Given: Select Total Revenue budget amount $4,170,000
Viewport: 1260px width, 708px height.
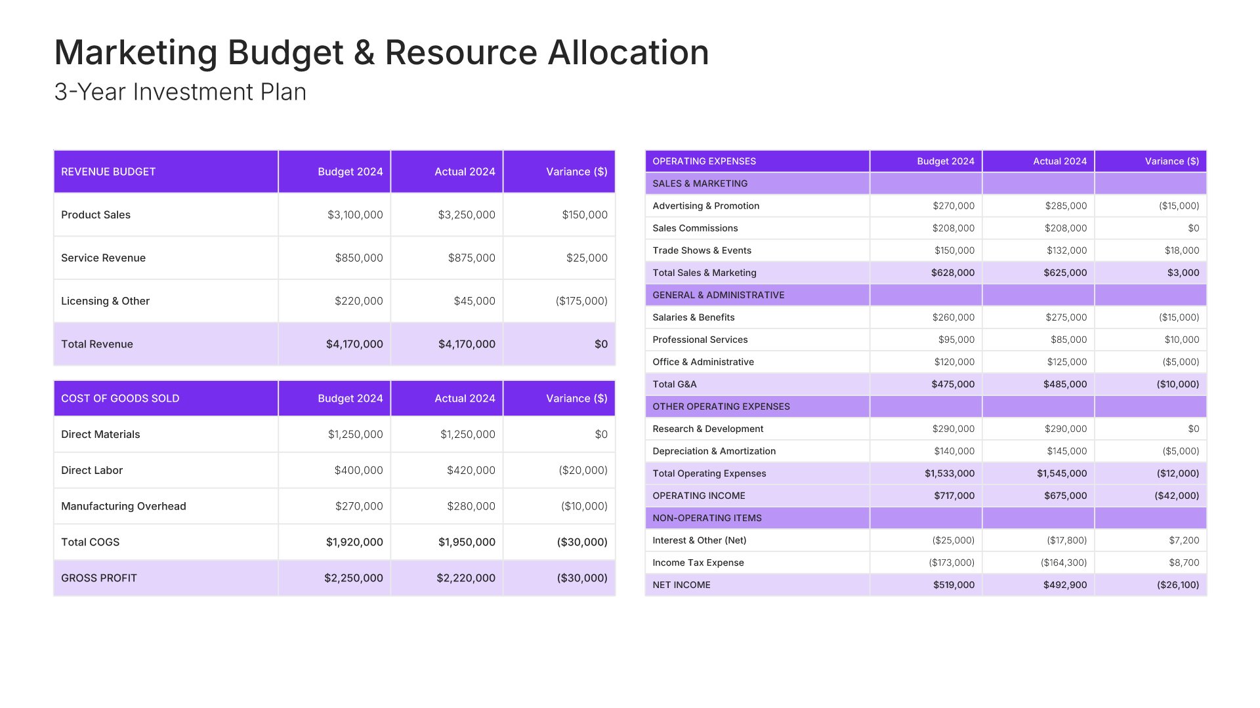Looking at the screenshot, I should click(x=354, y=344).
